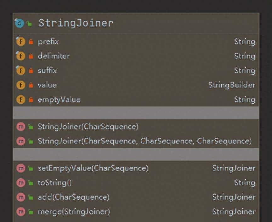Click the String return type of toString()
The height and width of the screenshot is (222, 272).
(245, 183)
